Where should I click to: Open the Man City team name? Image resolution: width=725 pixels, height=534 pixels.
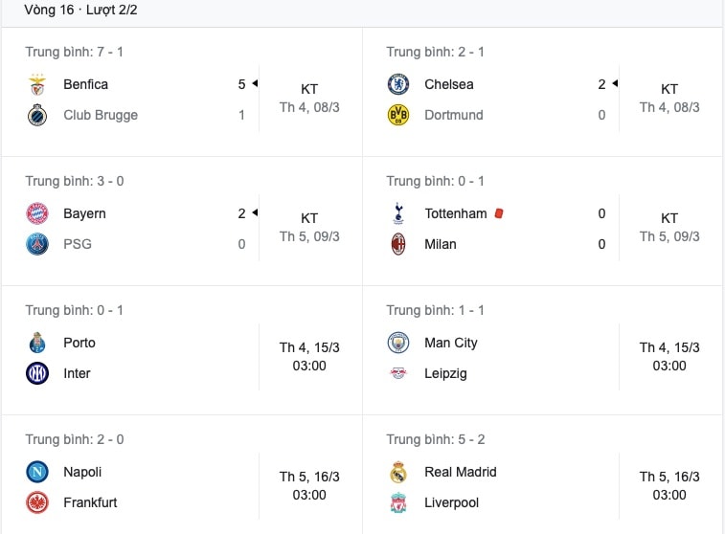[451, 343]
